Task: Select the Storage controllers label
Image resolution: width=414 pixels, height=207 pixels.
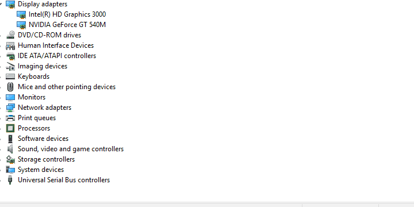Action: [46, 159]
